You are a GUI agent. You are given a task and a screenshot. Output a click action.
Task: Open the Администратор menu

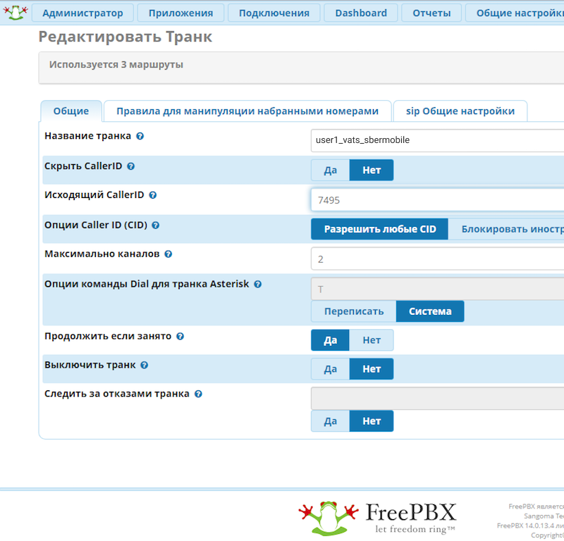82,13
